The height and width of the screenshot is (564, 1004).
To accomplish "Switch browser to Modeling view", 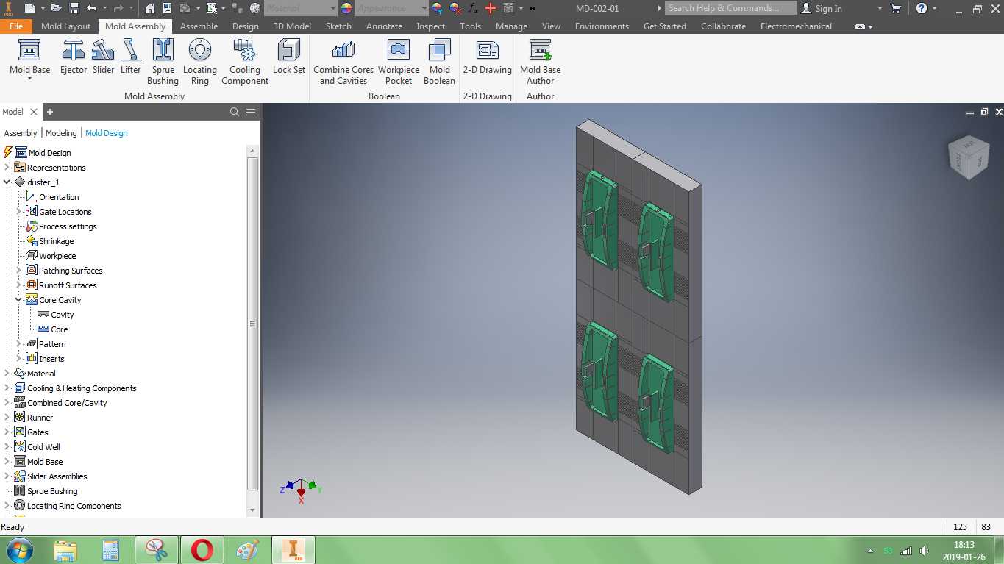I will tap(61, 133).
